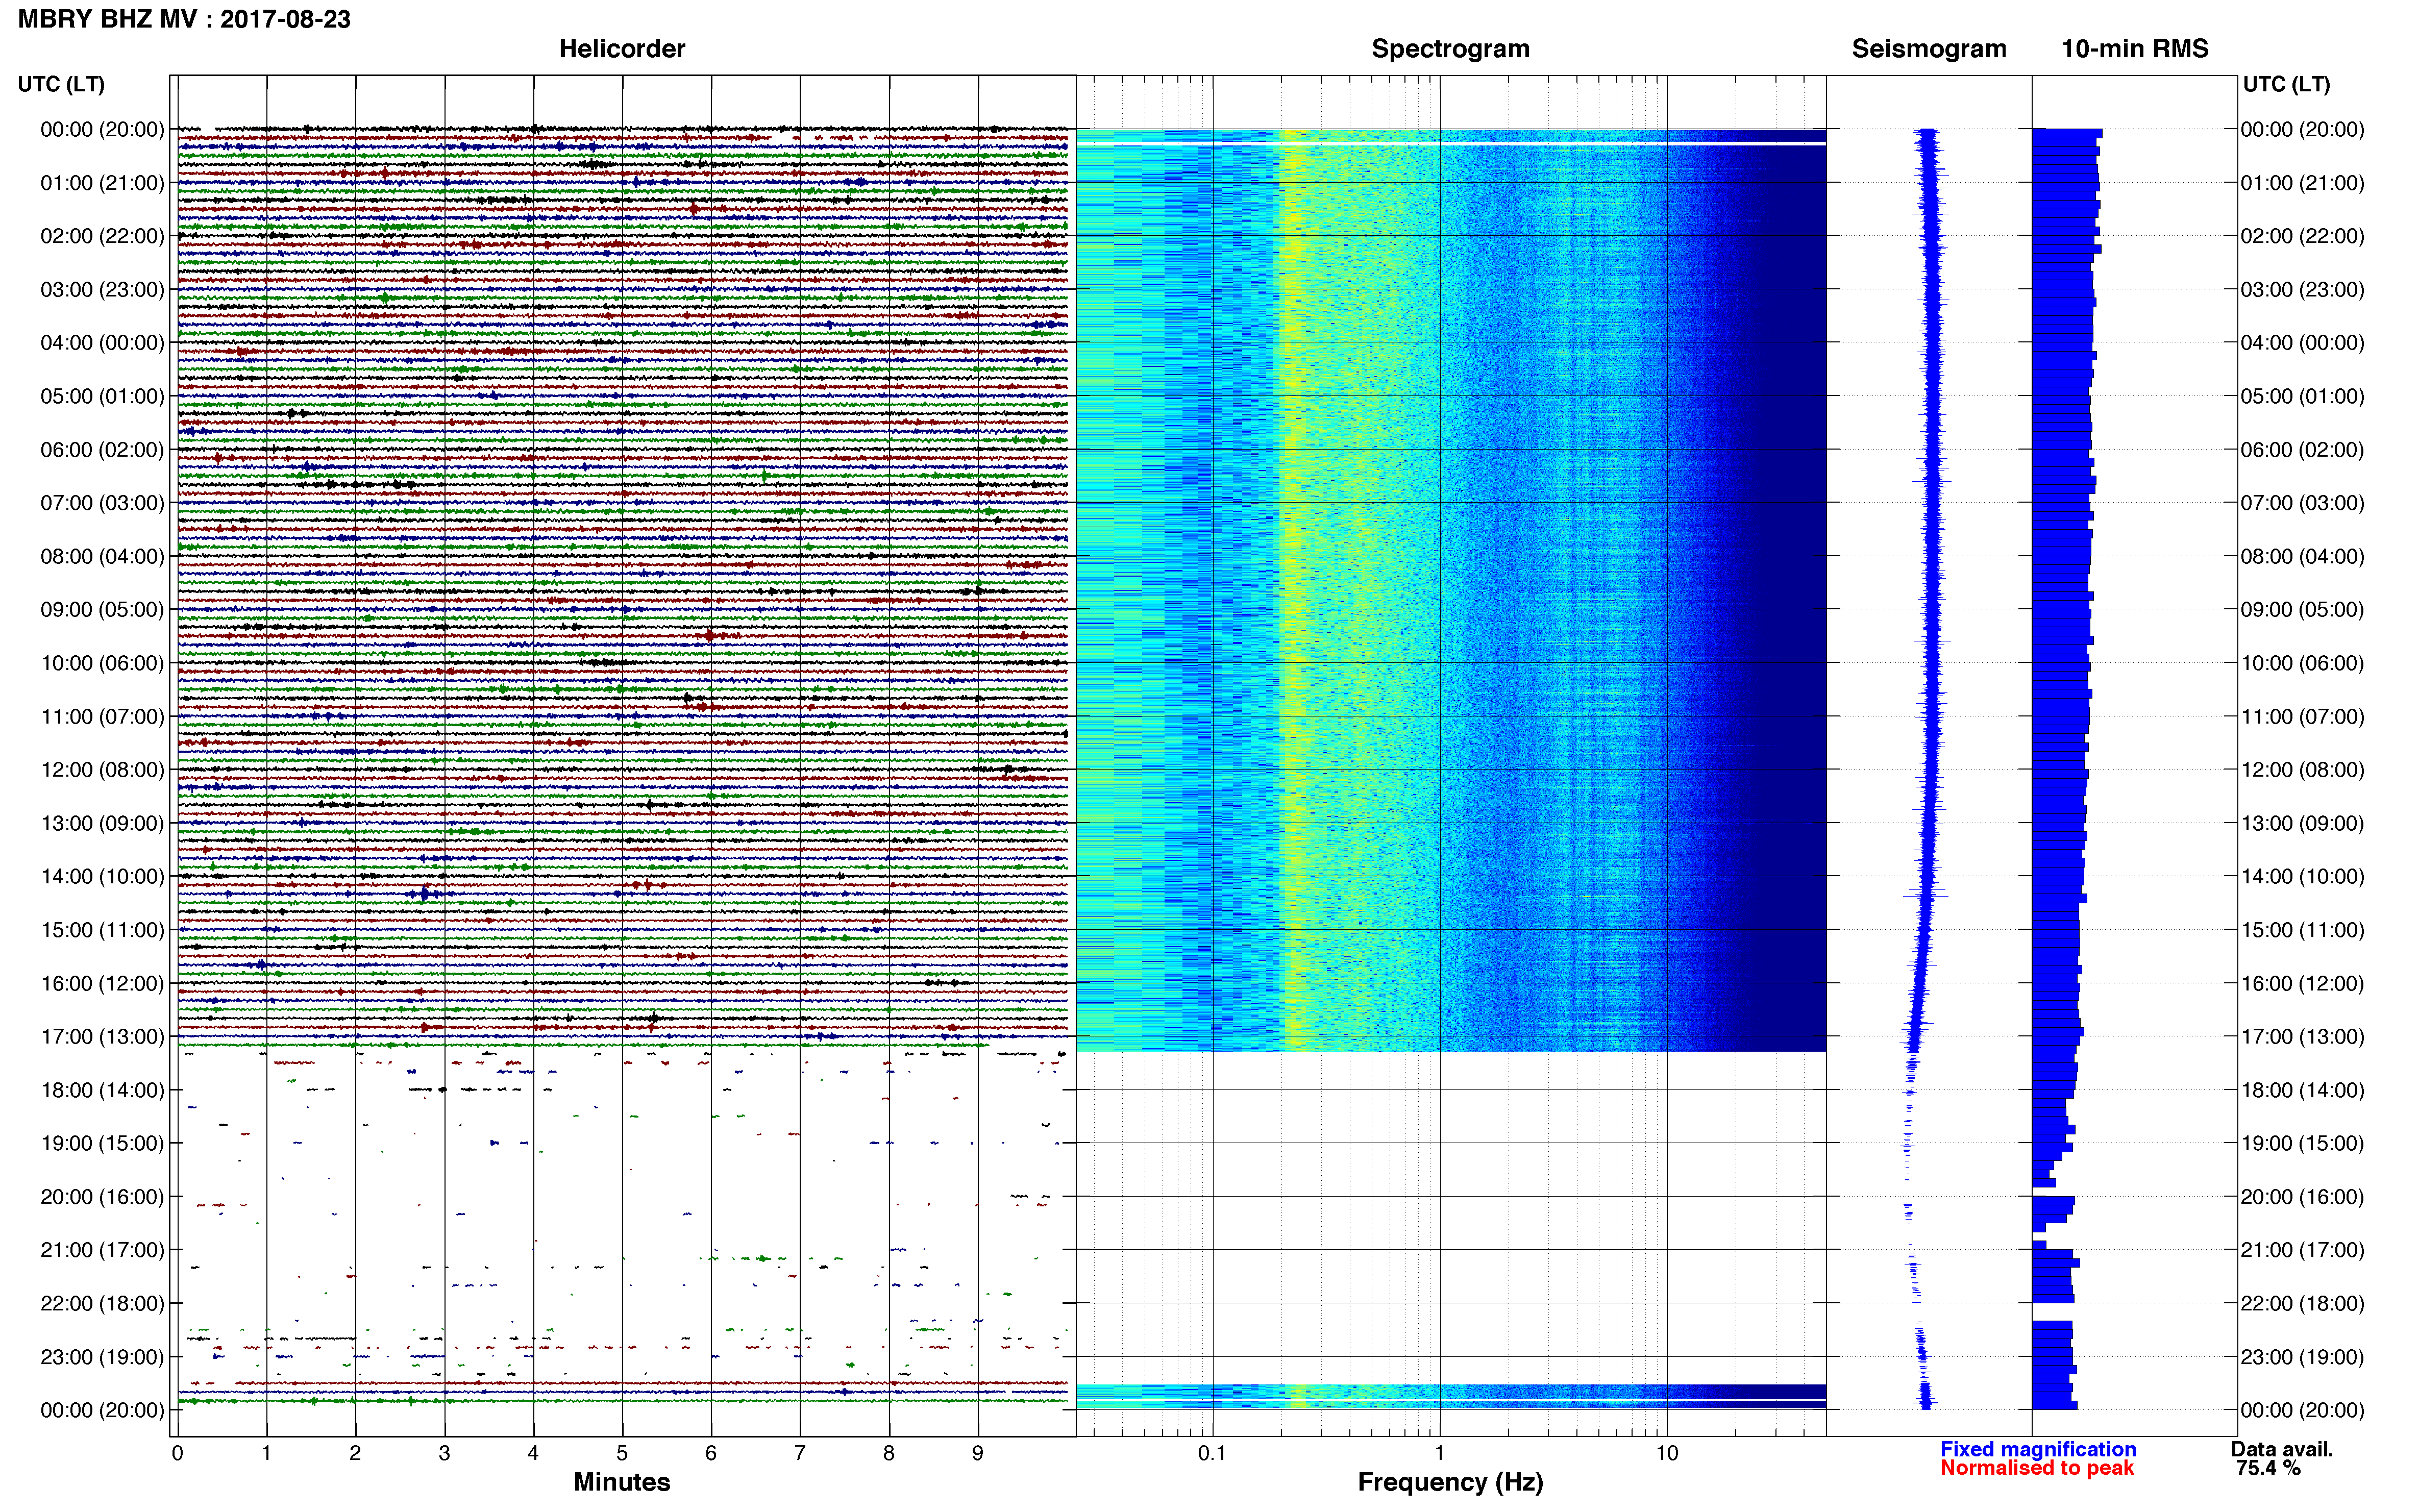The image size is (2419, 1512).
Task: Click 10:00 (06:00) beside the Helicorder
Action: (102, 663)
